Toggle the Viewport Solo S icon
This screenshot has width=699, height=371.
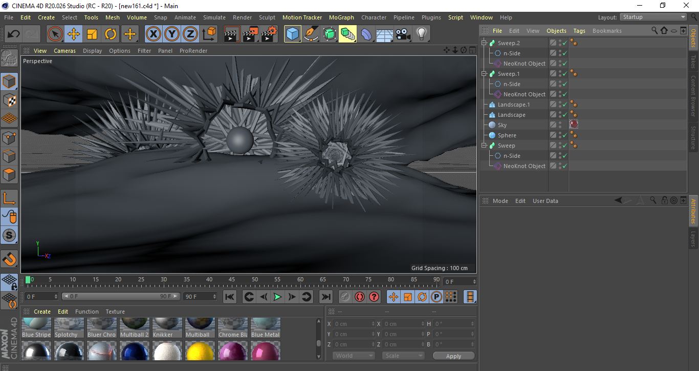pyautogui.click(x=9, y=236)
